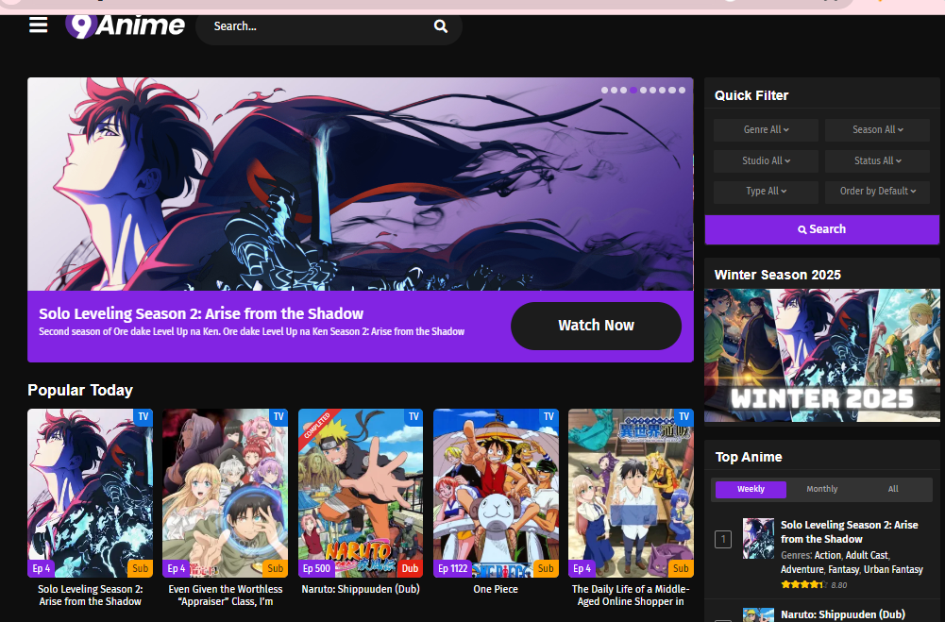This screenshot has height=622, width=945.
Task: Open the Winter 2025 season banner
Action: pyautogui.click(x=821, y=356)
